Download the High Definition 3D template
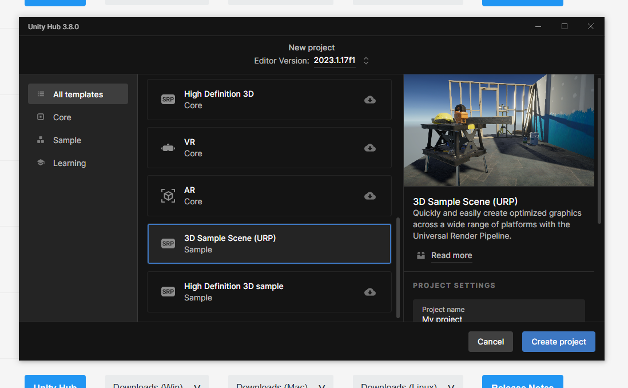The width and height of the screenshot is (628, 388). (369, 100)
